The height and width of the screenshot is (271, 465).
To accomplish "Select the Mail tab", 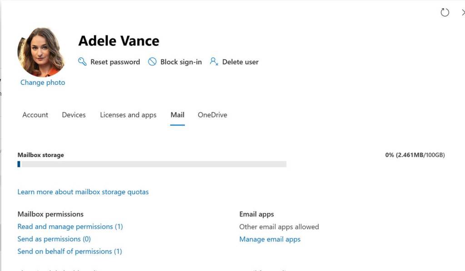I will coord(177,115).
